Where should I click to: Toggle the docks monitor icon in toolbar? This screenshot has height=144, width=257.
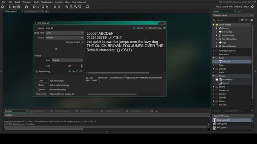(88, 7)
